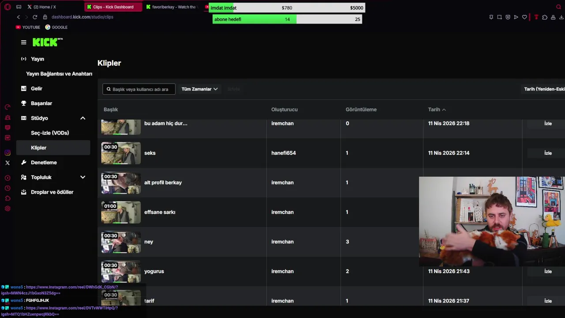
Task: Add bookmark with the heart icon
Action: coord(524,17)
